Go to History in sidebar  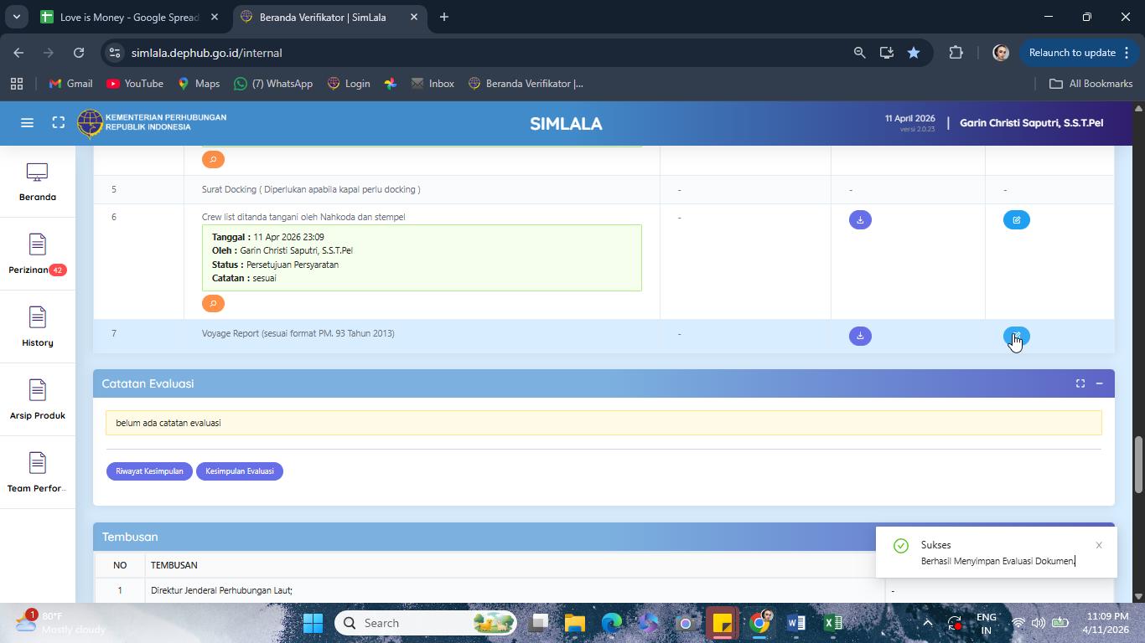37,327
